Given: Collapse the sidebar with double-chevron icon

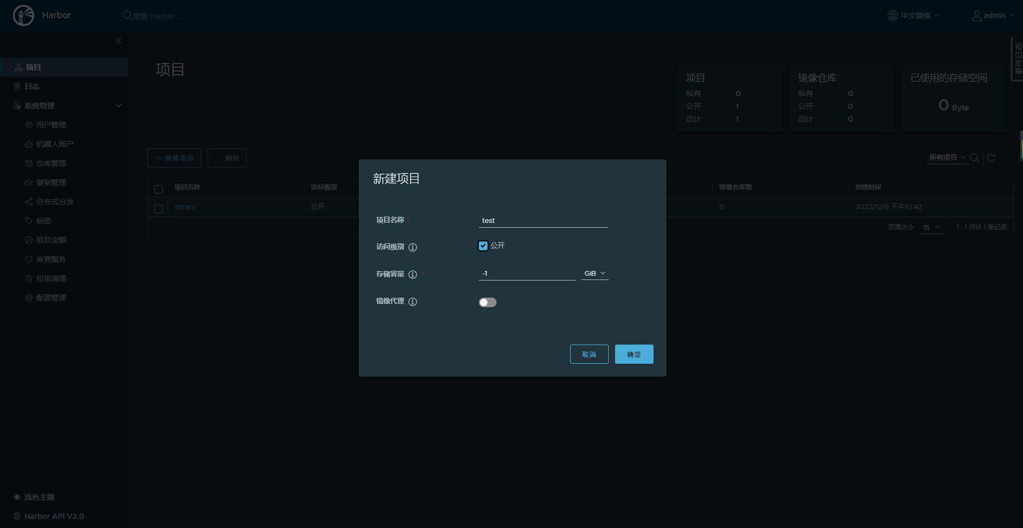Looking at the screenshot, I should (x=119, y=41).
